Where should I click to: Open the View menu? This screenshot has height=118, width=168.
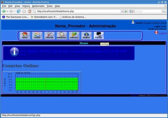point(17,6)
